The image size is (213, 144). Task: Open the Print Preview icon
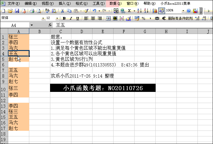[x=38, y=11]
